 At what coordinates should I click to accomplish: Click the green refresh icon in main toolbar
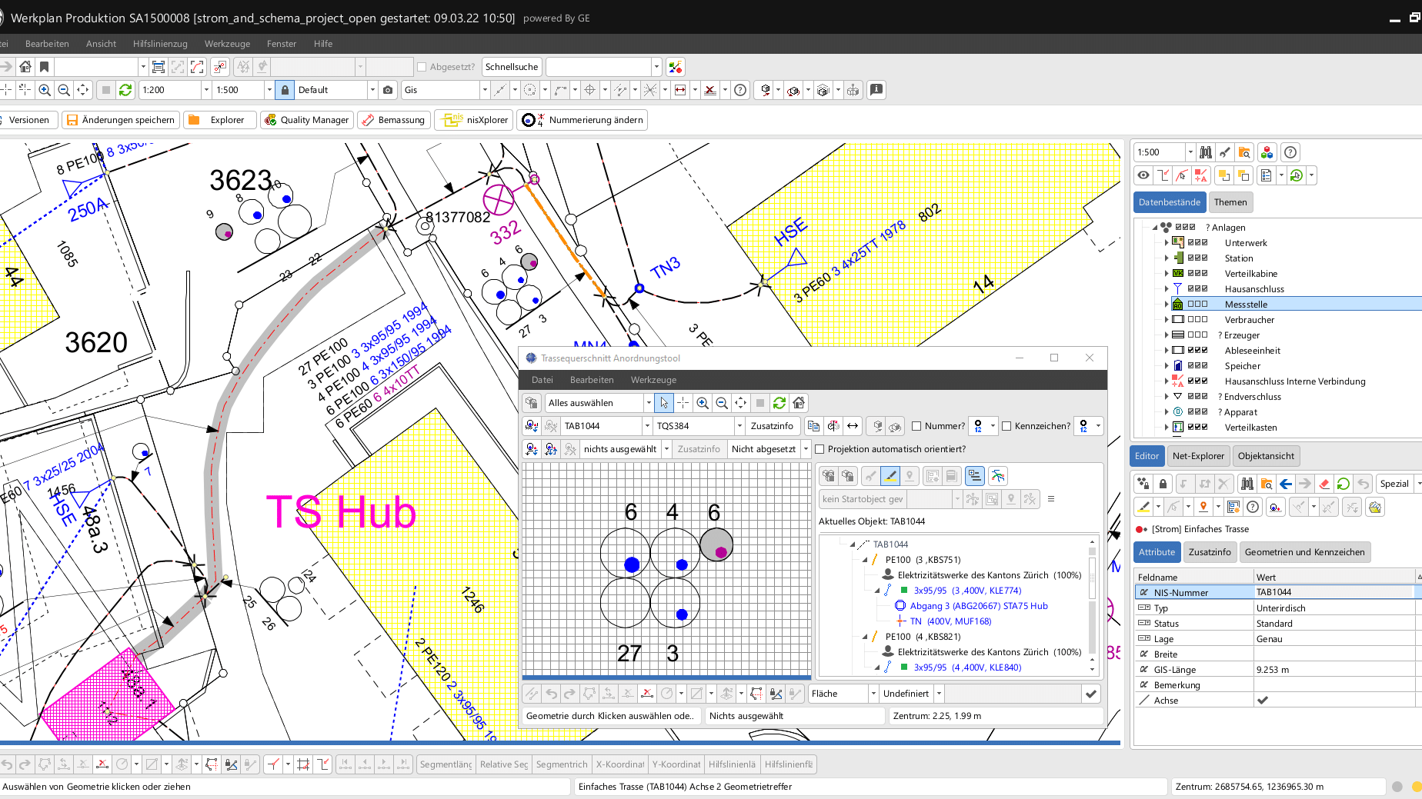pyautogui.click(x=125, y=90)
